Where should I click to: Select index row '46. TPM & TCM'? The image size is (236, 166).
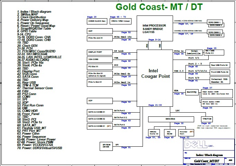coord(28,85)
